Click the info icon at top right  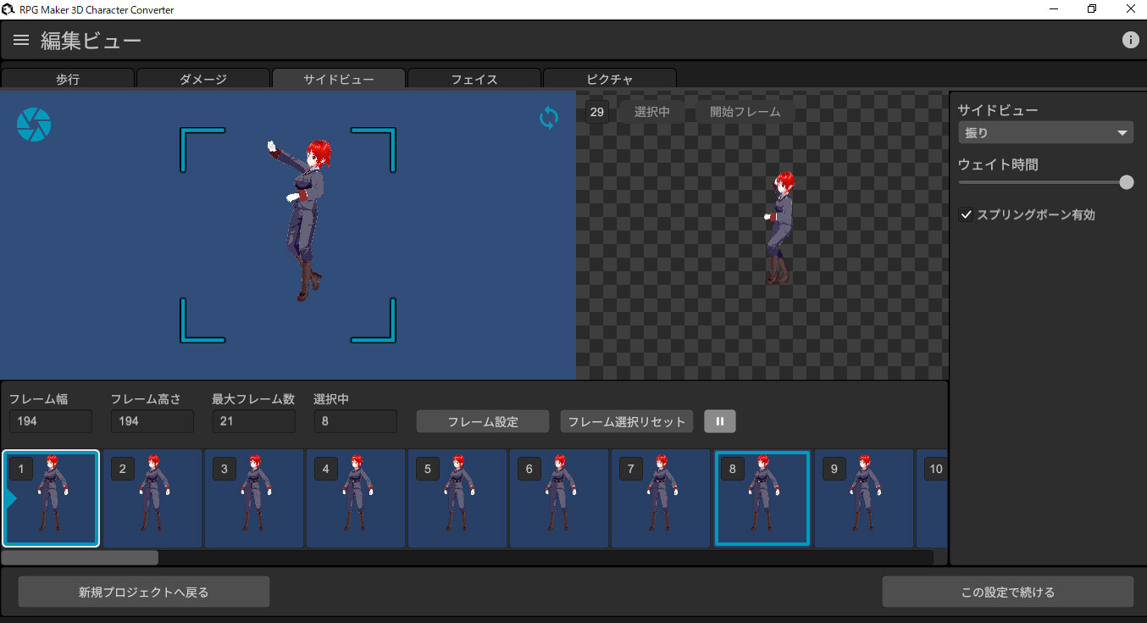1131,39
